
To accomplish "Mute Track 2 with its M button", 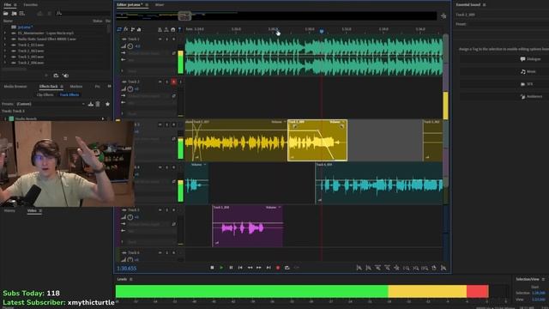I will click(160, 82).
